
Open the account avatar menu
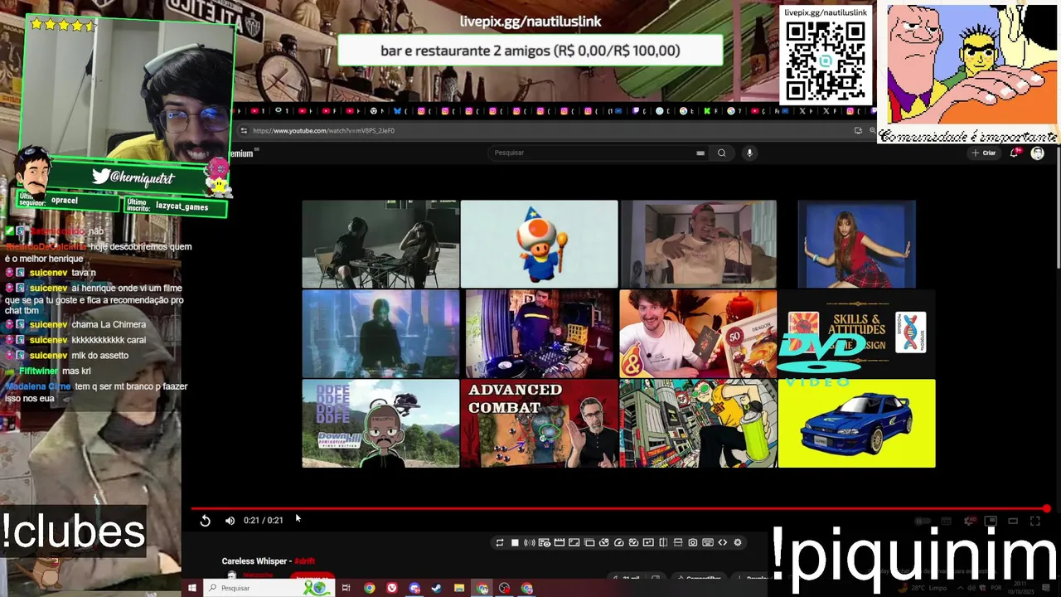coord(1037,153)
